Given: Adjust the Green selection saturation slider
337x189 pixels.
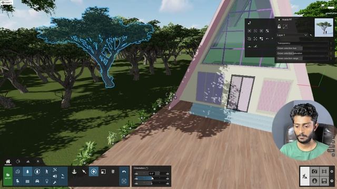Looking at the screenshot, I should 302,53.
